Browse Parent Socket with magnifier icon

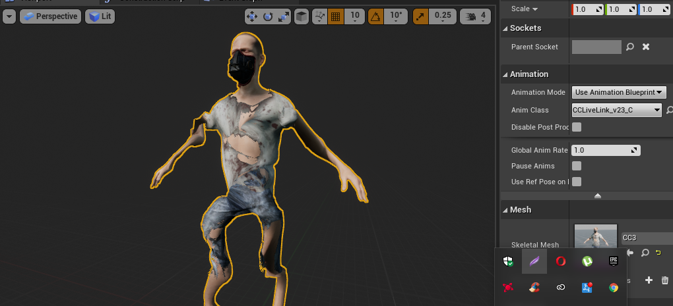[630, 47]
